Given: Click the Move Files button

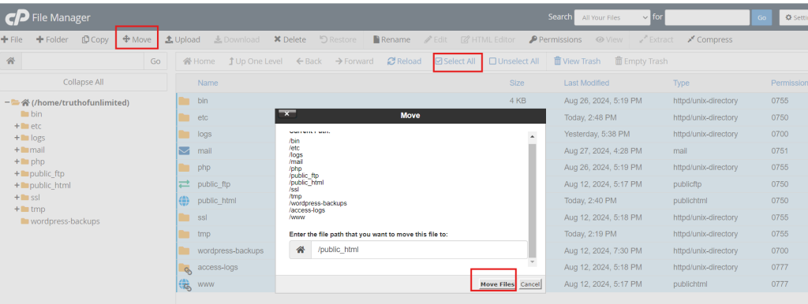Looking at the screenshot, I should [497, 284].
